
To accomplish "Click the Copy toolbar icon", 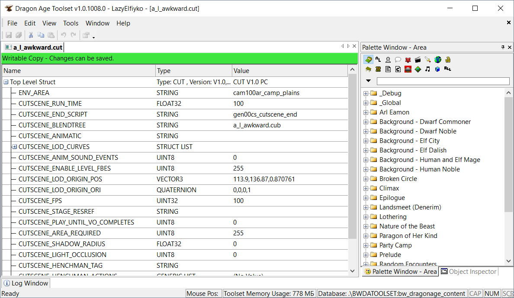I will (41, 35).
